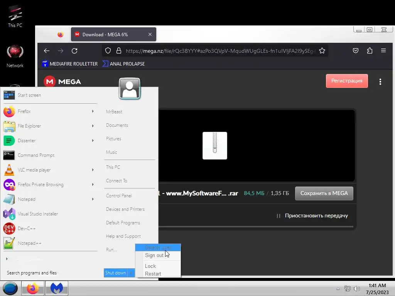Select Lock option
This screenshot has height=296, width=395.
[x=158, y=266]
